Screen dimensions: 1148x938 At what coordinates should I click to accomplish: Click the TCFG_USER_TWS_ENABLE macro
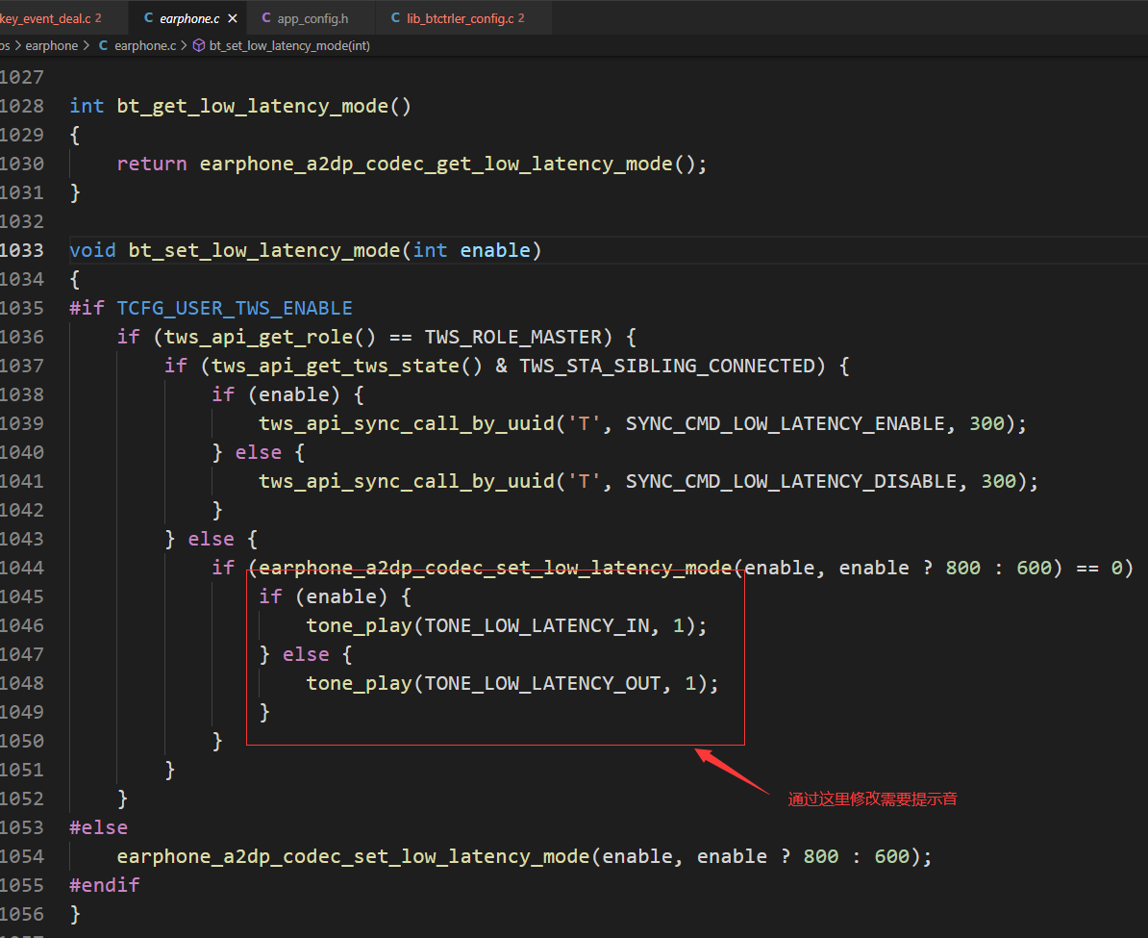point(235,309)
